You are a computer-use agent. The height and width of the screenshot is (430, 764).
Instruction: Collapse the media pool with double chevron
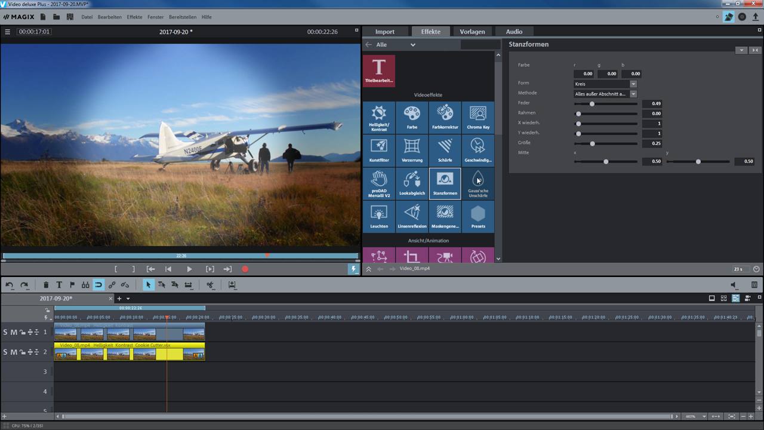click(x=368, y=269)
